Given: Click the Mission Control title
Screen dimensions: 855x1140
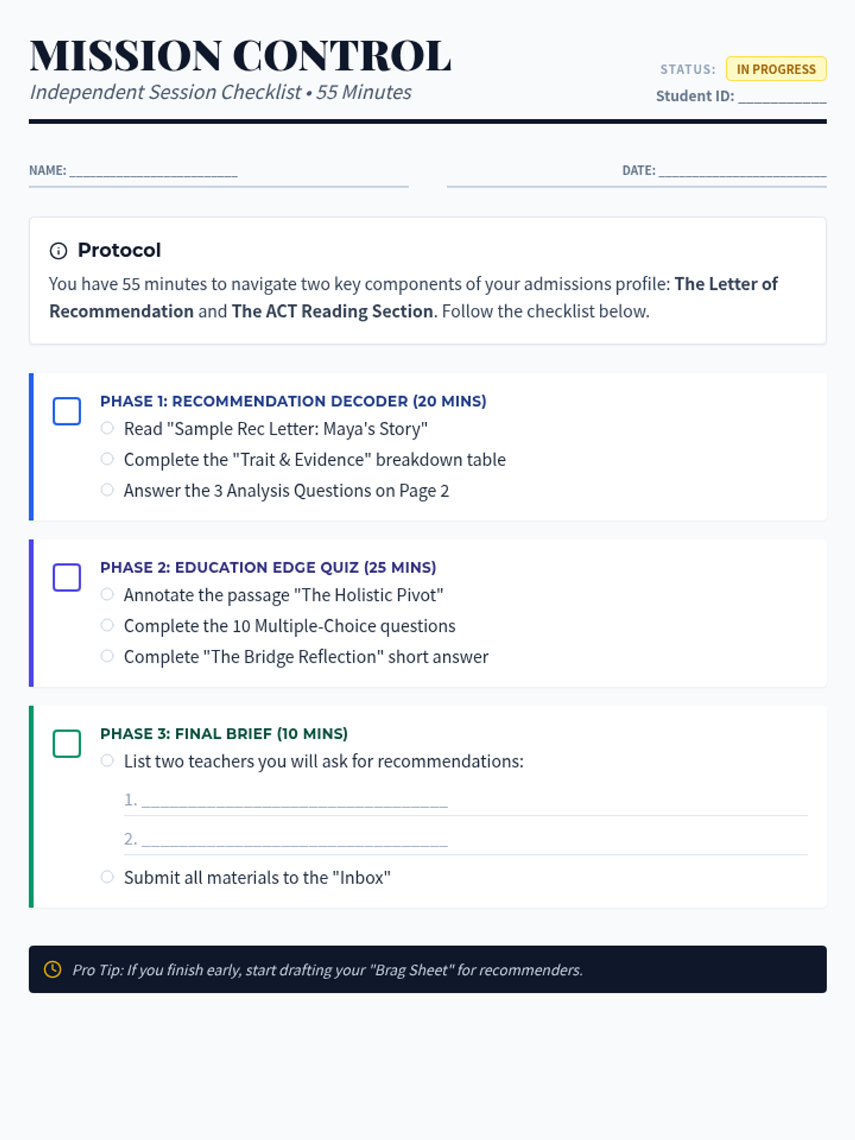Looking at the screenshot, I should [x=240, y=56].
